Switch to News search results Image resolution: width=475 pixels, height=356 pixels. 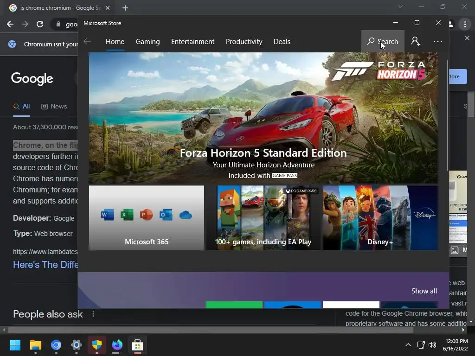(54, 107)
